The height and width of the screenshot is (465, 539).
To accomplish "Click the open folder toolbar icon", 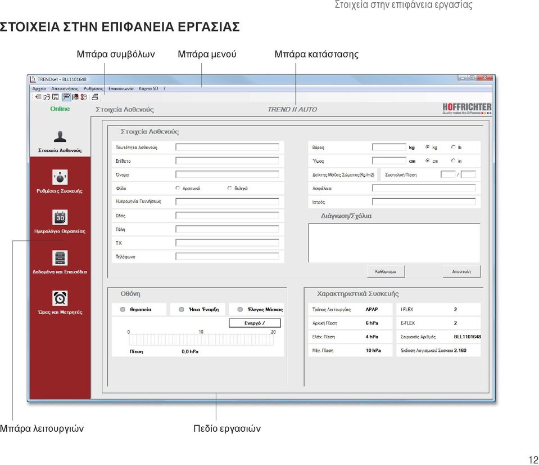I will pos(47,97).
